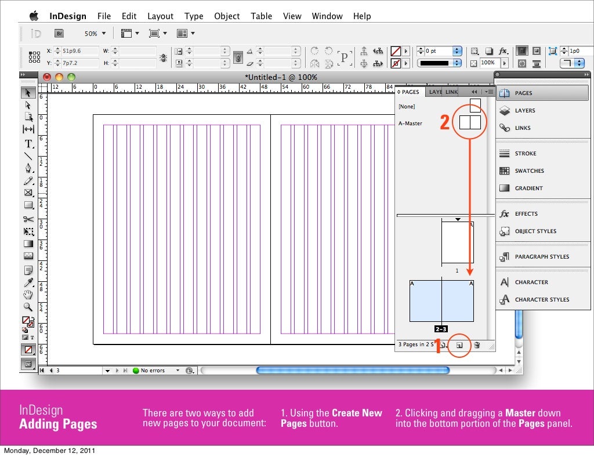Click the horizontal scrollbar thumb
This screenshot has height=457, width=594.
353,370
